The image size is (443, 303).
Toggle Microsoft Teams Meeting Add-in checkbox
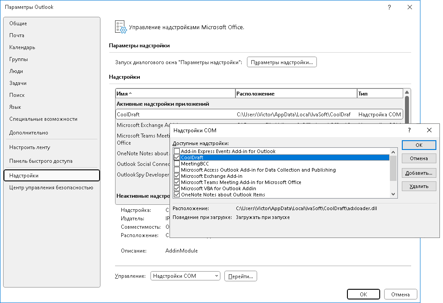tap(177, 182)
